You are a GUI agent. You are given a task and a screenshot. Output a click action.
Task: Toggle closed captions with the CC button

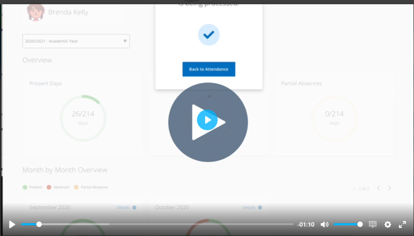click(373, 224)
